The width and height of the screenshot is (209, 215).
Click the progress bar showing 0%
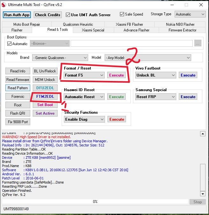(95, 202)
